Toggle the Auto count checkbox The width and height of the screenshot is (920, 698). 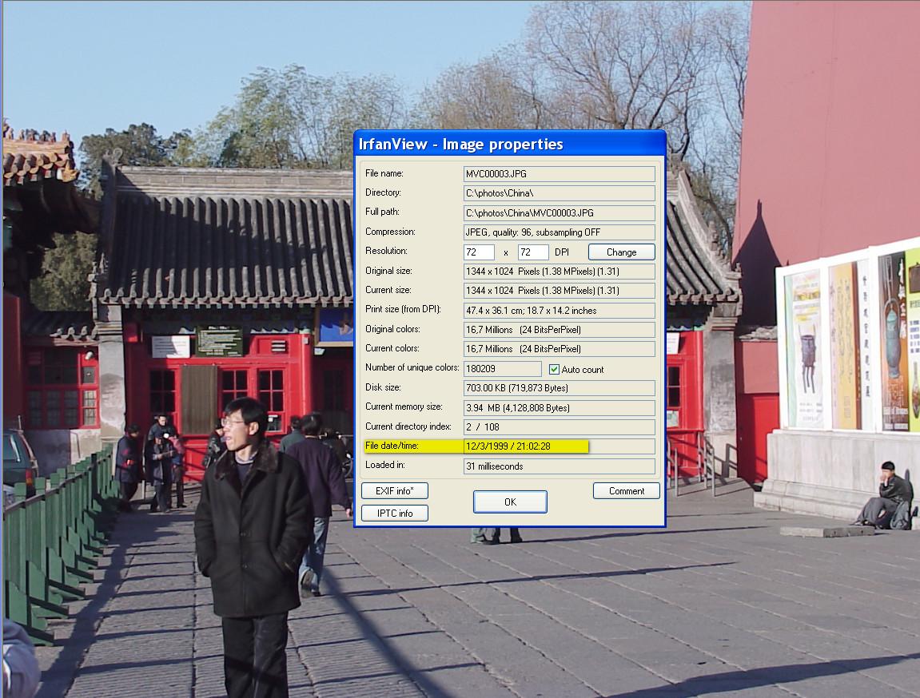(x=555, y=369)
